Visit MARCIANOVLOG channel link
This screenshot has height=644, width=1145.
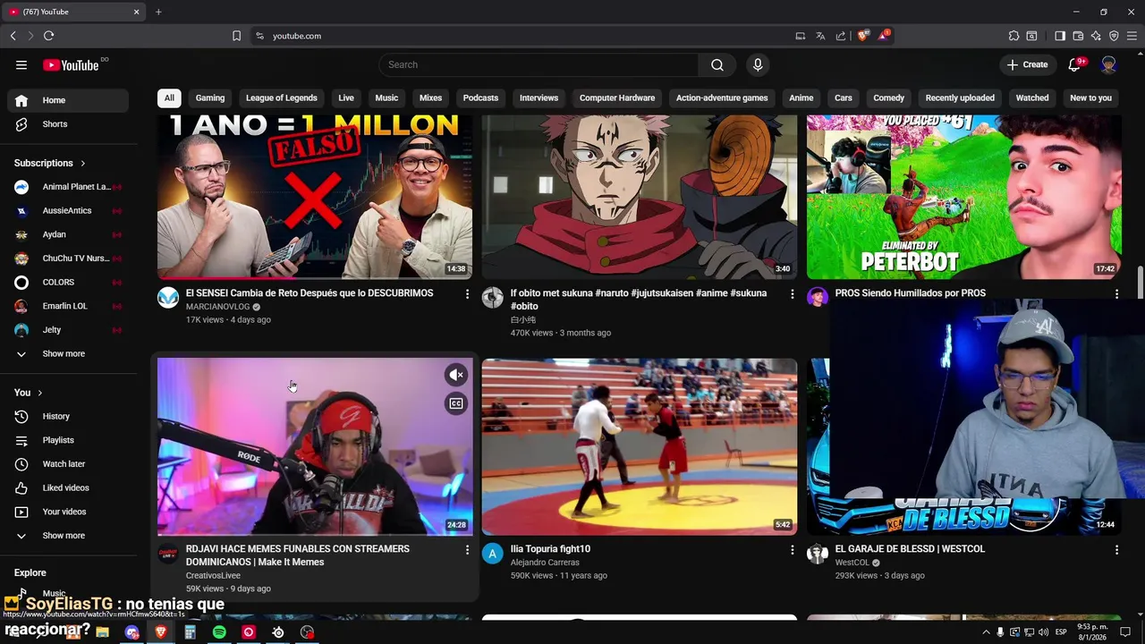point(217,307)
